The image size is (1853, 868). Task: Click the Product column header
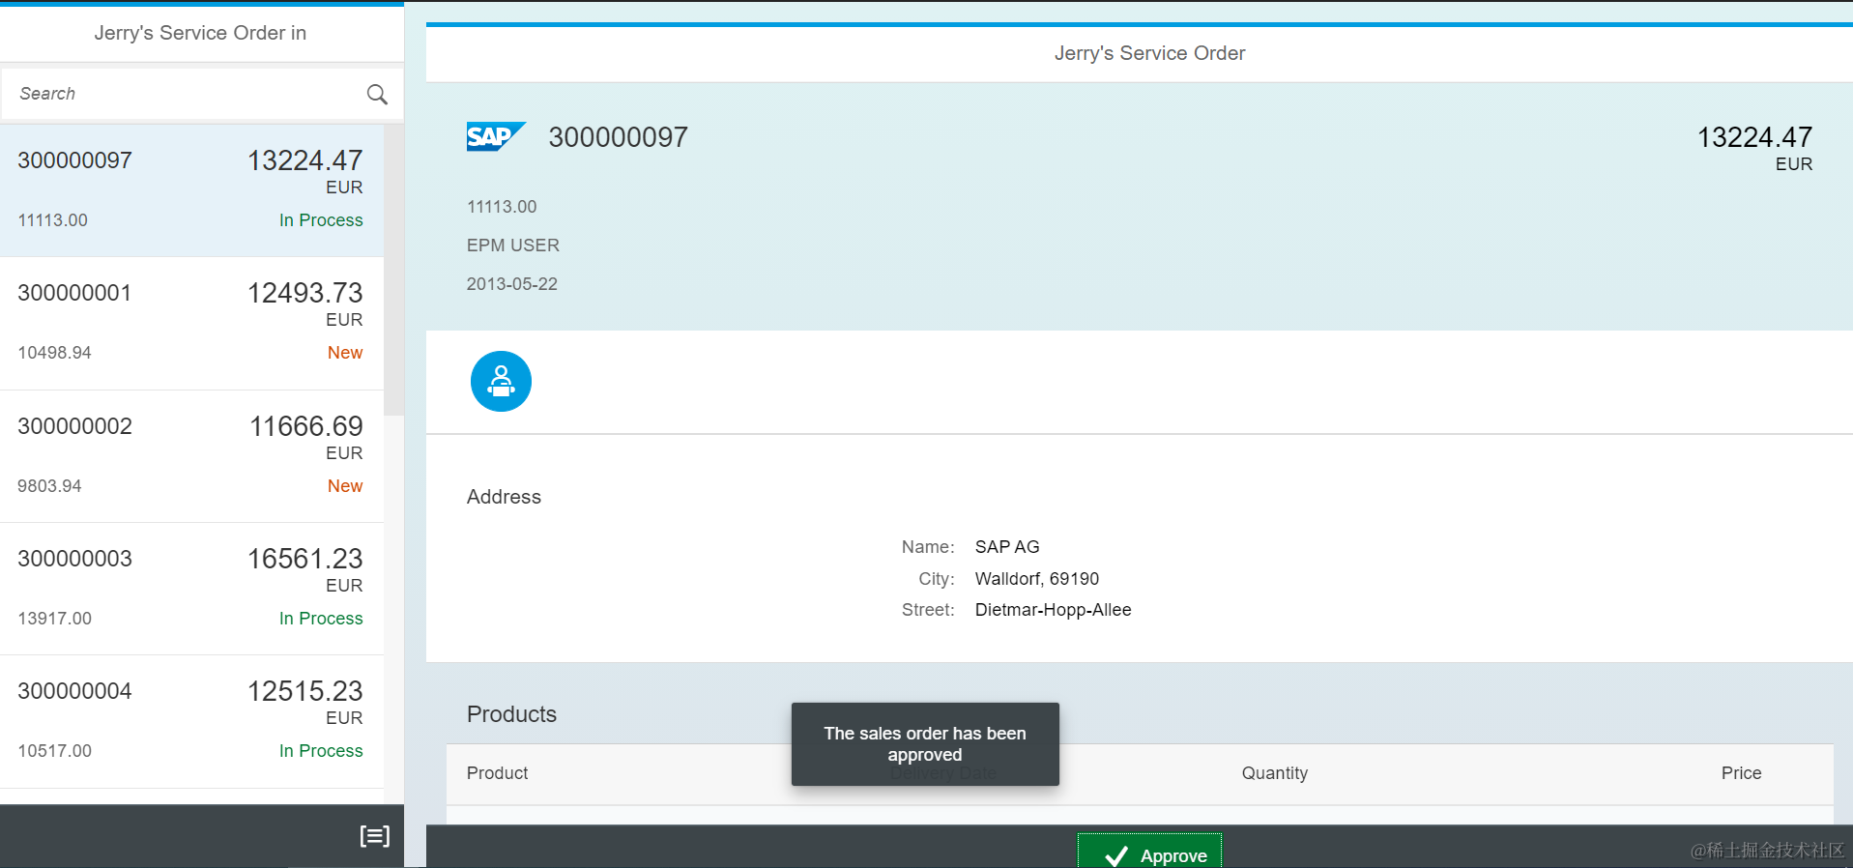click(497, 773)
